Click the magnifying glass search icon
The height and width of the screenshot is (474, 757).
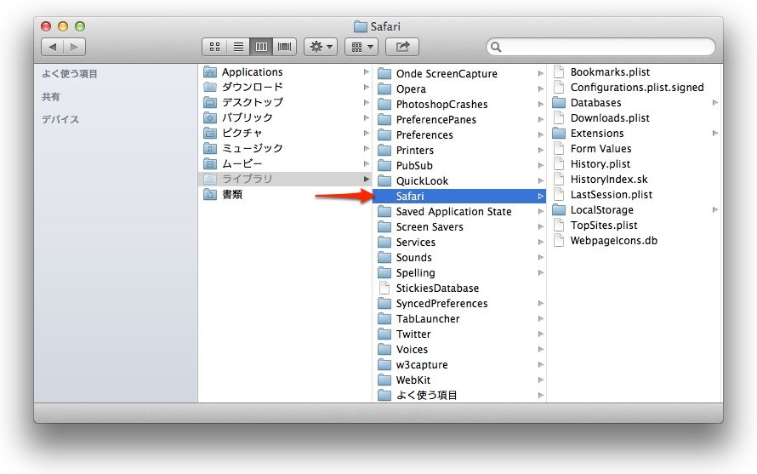pos(496,47)
